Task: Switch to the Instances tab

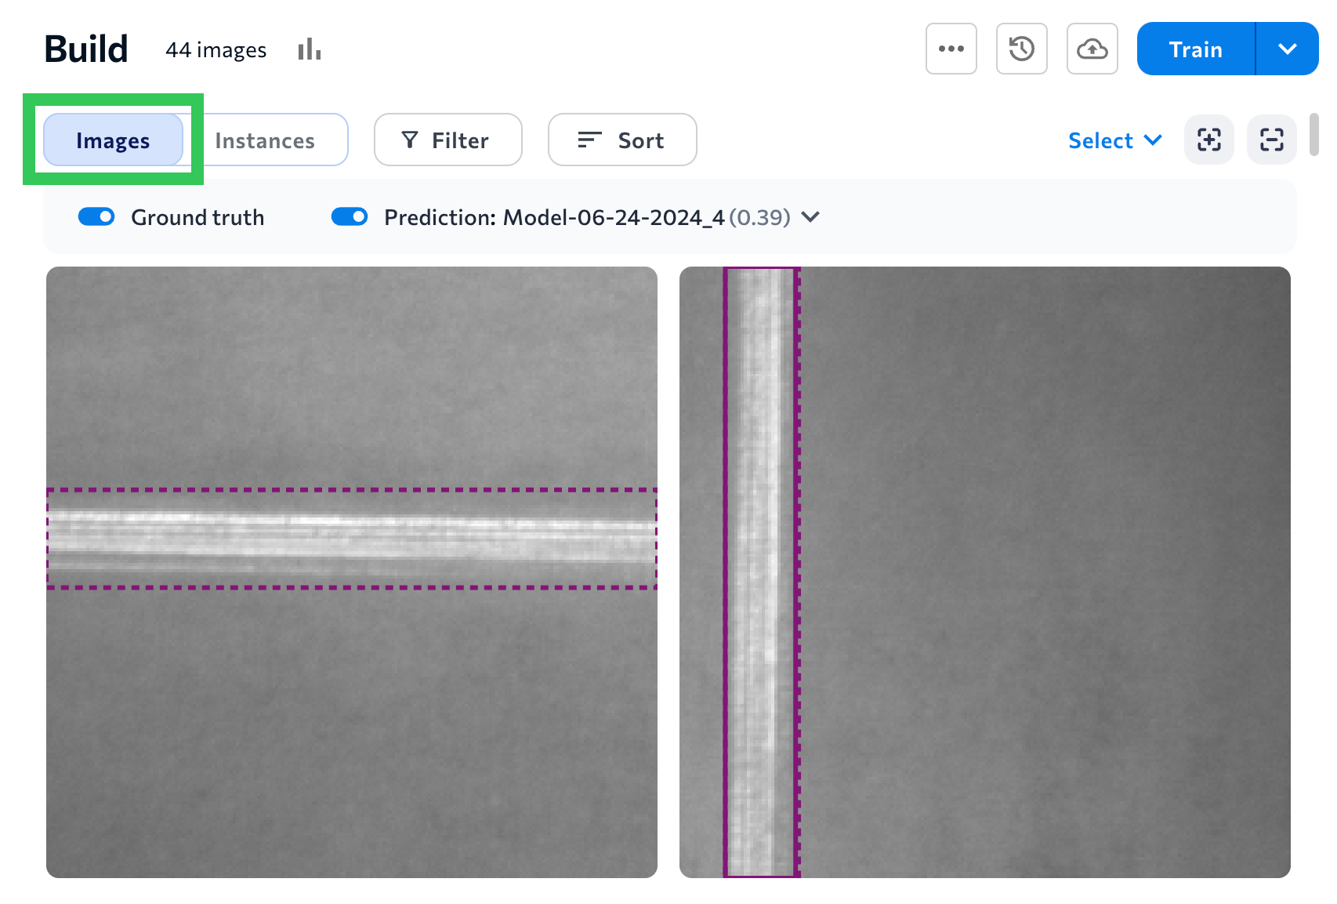Action: point(265,140)
